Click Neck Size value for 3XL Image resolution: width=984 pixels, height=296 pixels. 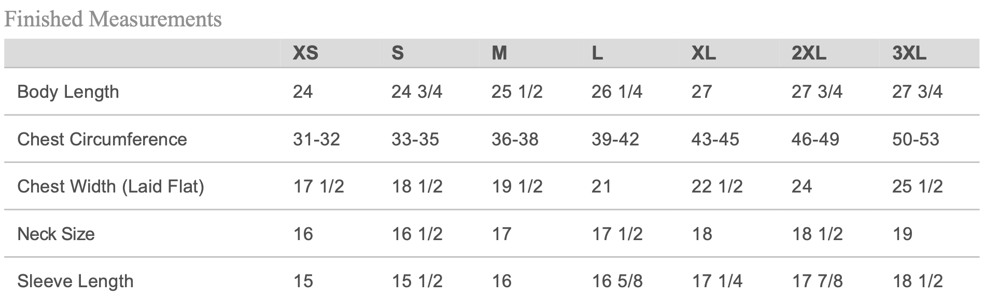(902, 234)
